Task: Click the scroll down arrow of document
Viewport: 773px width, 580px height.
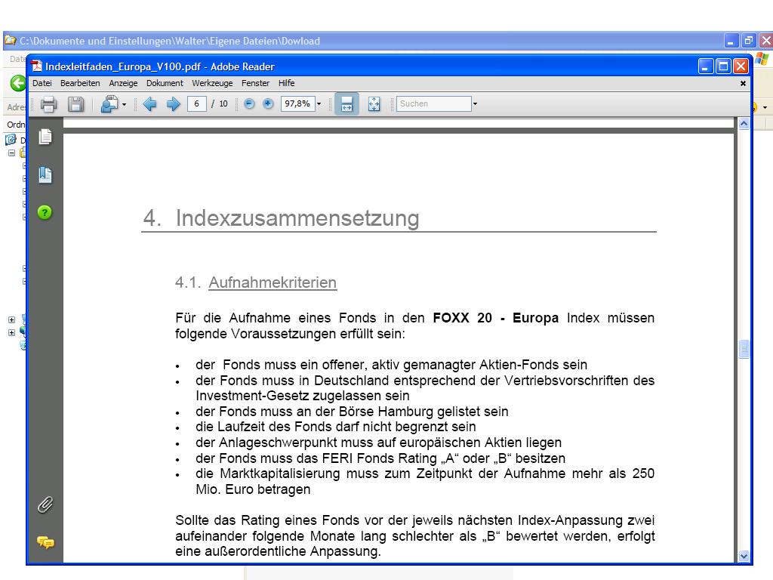Action: click(x=744, y=556)
